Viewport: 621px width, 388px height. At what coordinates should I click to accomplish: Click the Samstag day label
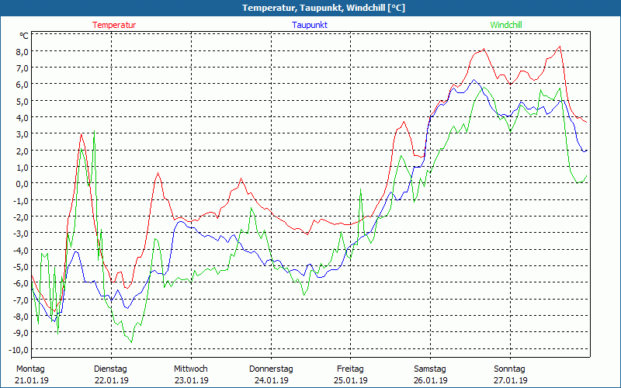pos(430,369)
